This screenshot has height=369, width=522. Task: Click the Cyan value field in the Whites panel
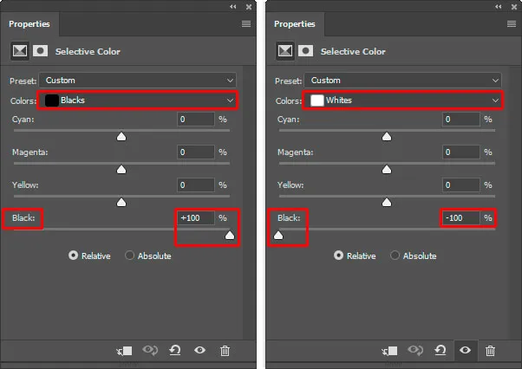pos(461,119)
